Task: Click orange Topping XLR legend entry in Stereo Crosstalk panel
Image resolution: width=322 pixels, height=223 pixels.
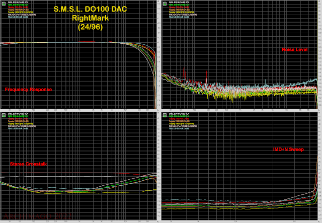Action: (18, 121)
